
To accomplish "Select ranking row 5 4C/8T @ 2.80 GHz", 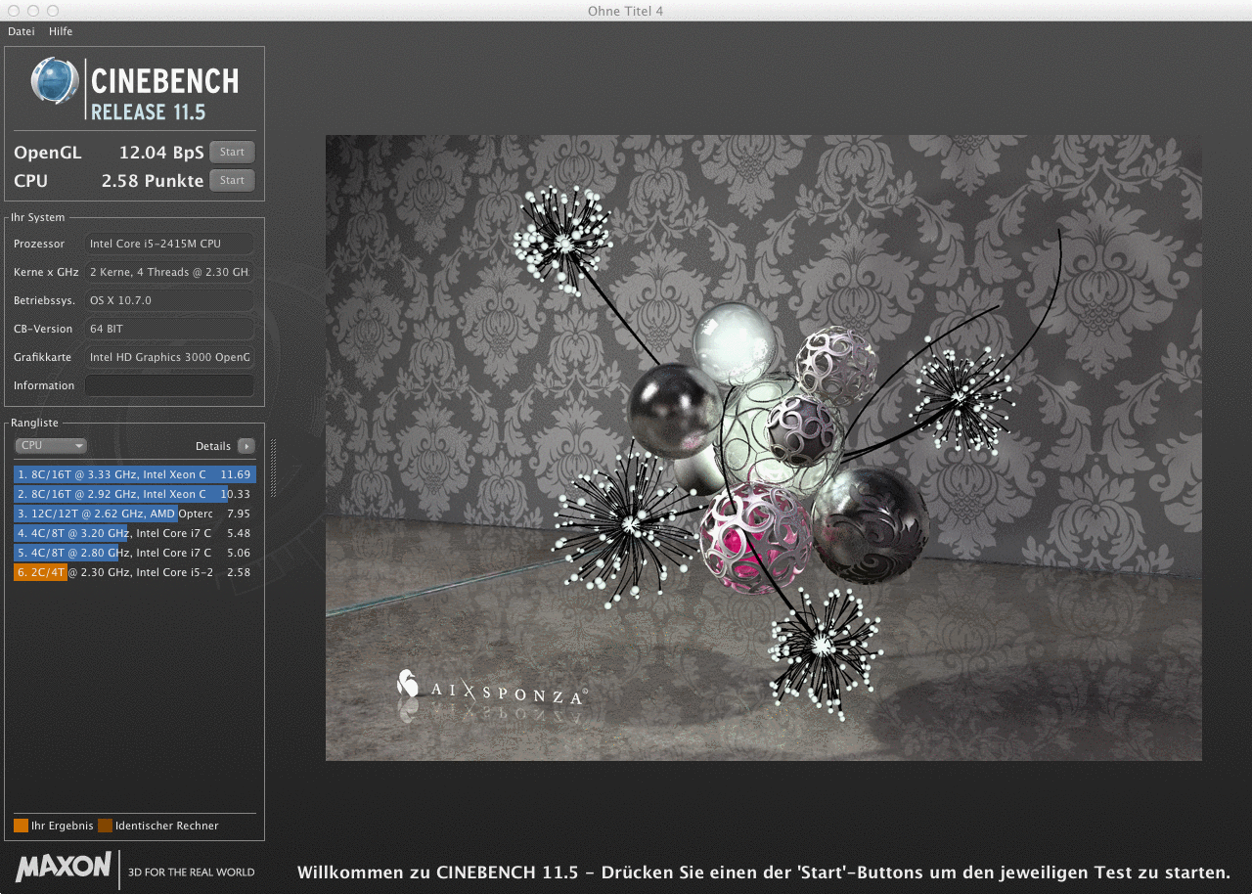I will [x=135, y=553].
